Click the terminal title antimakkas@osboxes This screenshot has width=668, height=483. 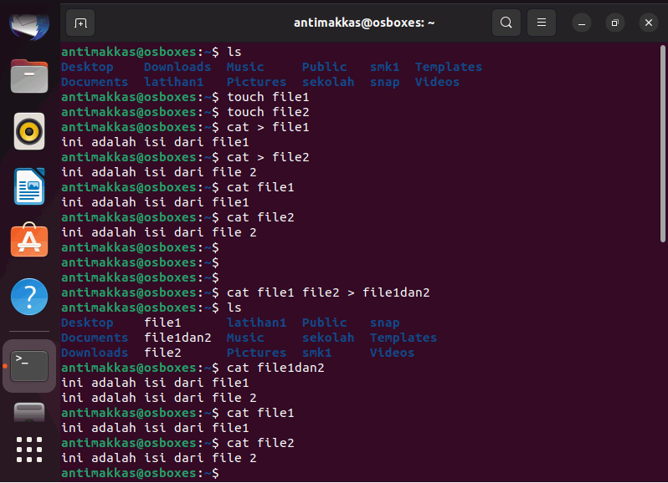(364, 23)
